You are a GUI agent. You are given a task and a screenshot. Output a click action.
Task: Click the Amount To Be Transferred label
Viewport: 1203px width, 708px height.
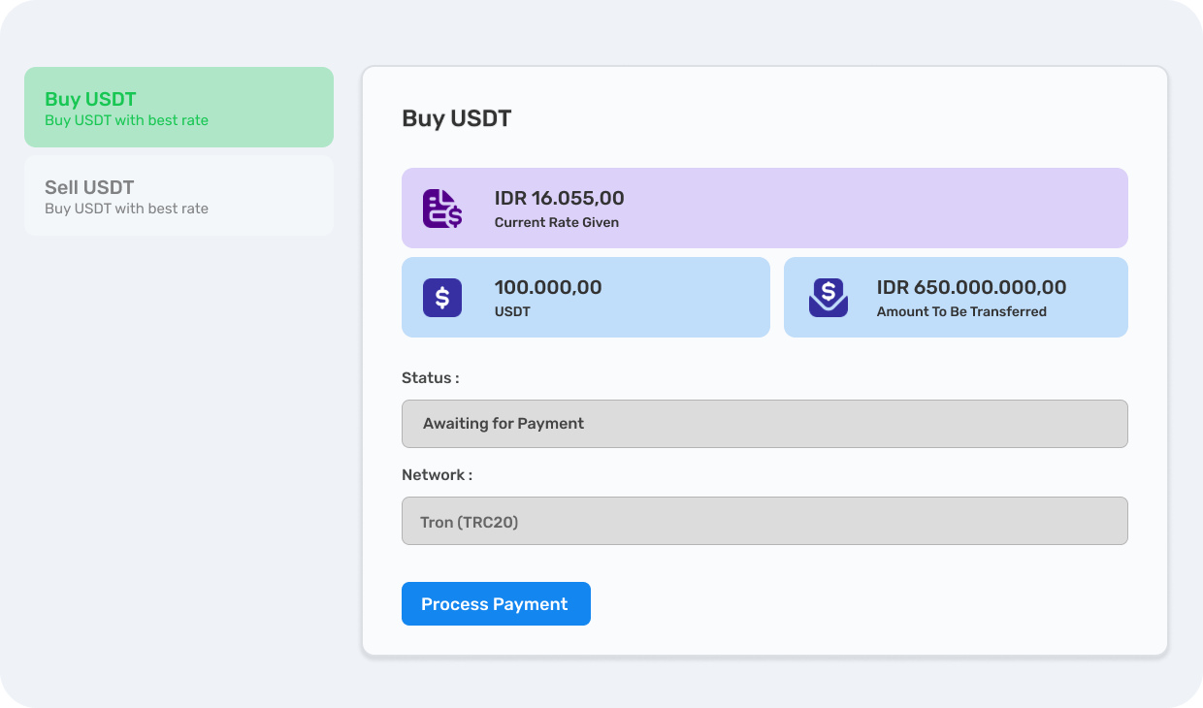pos(961,311)
